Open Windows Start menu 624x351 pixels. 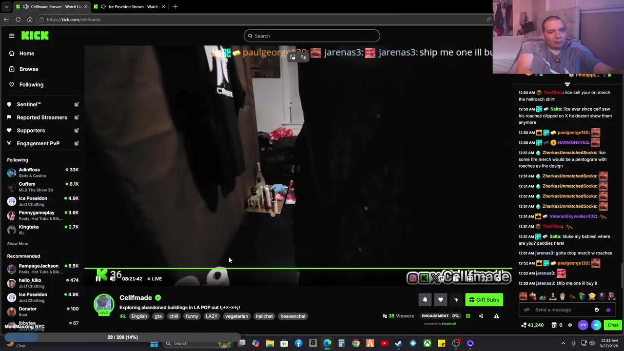[154, 344]
